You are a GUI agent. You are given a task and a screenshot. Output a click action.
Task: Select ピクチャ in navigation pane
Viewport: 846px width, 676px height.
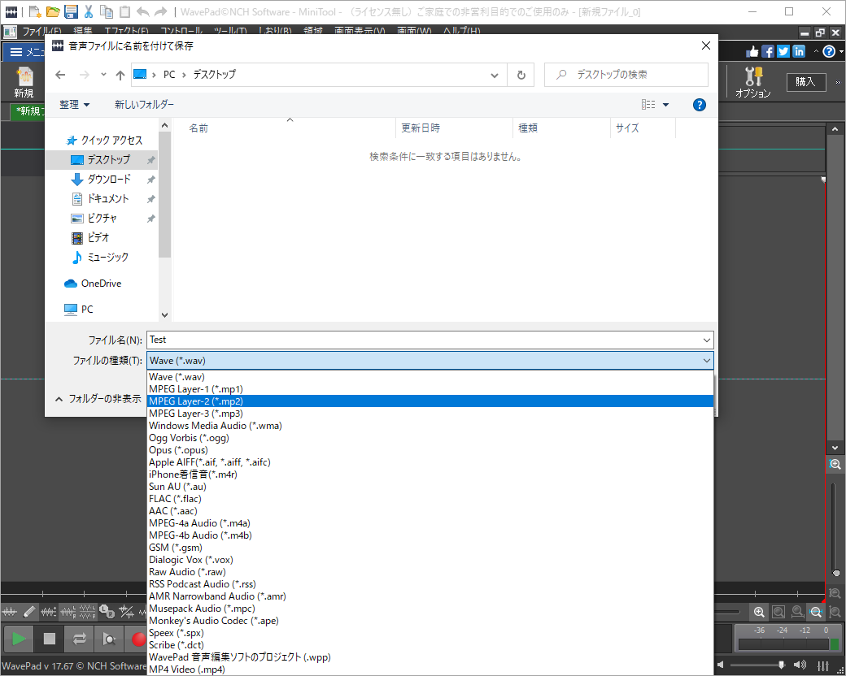click(x=102, y=218)
